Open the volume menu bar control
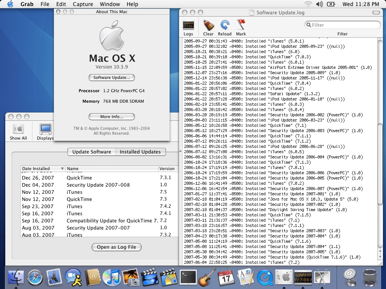The width and height of the screenshot is (386, 289). pos(319,4)
